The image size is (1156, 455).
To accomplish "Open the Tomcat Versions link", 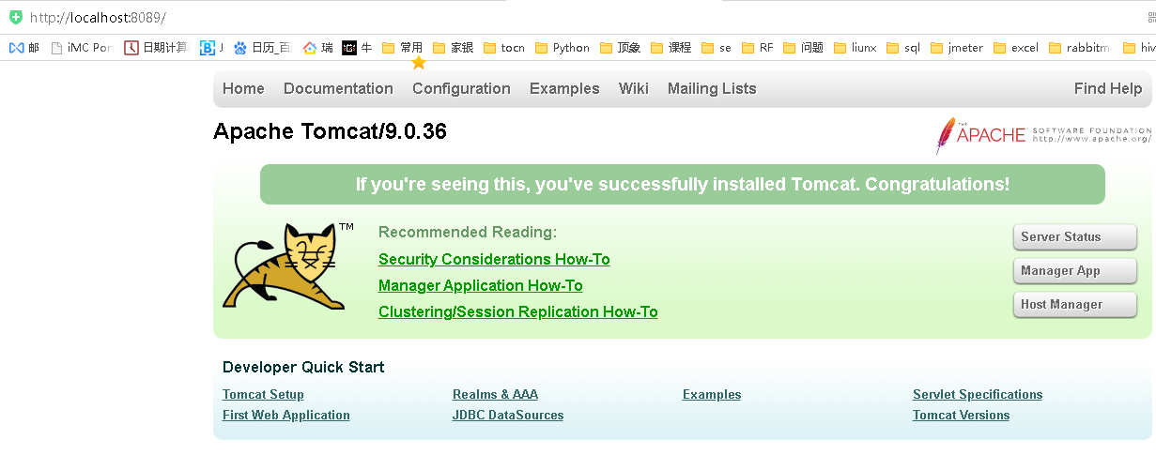I will pyautogui.click(x=961, y=416).
